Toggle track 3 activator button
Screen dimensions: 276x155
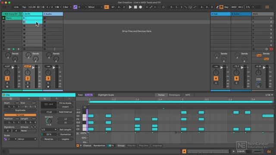click(x=48, y=78)
